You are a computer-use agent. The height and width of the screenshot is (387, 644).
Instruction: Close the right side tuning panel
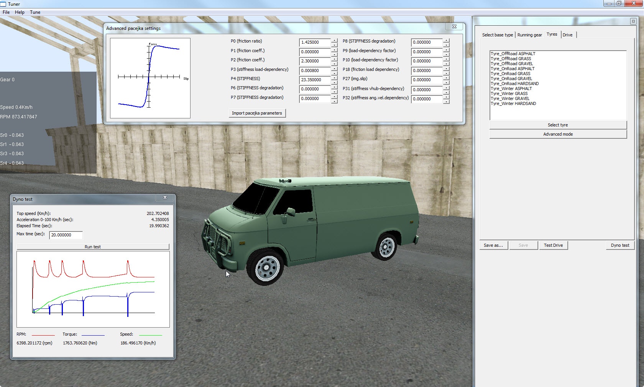pyautogui.click(x=633, y=21)
